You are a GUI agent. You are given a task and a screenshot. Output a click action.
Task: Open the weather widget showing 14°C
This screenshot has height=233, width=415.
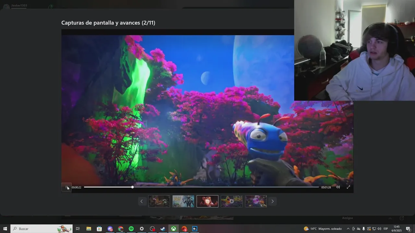click(x=323, y=229)
